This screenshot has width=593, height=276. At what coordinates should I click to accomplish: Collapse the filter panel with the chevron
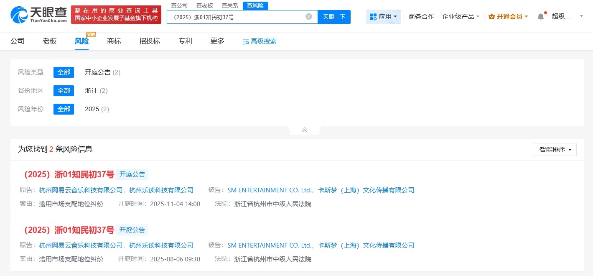304,130
